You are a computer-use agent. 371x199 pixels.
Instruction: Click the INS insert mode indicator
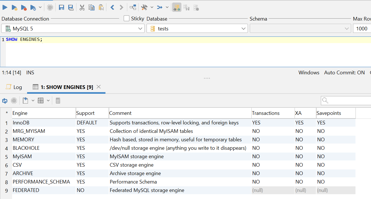[x=30, y=73]
